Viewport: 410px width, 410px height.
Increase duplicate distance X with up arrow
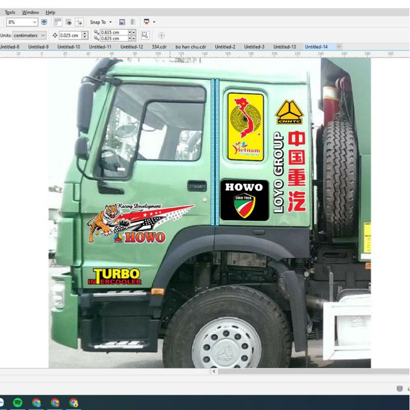(x=133, y=32)
